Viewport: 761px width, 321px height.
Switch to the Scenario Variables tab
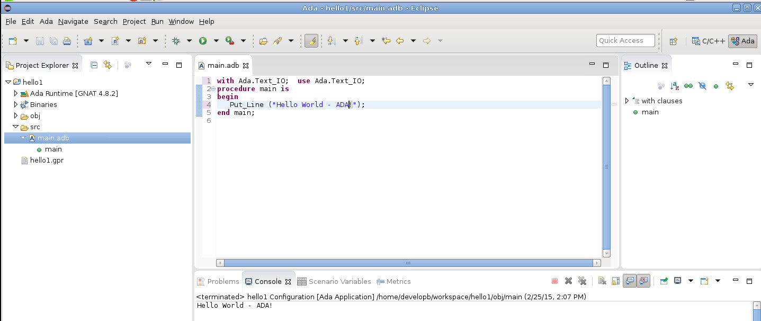point(334,281)
